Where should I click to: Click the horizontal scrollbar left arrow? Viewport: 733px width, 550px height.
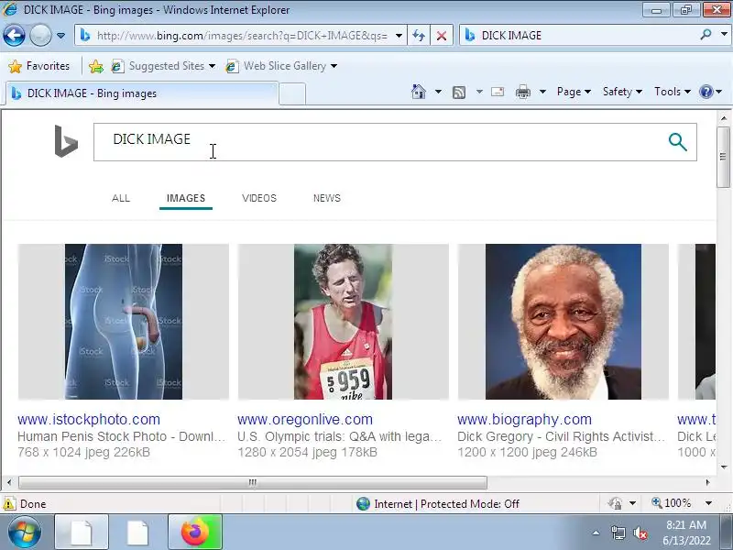pyautogui.click(x=9, y=482)
